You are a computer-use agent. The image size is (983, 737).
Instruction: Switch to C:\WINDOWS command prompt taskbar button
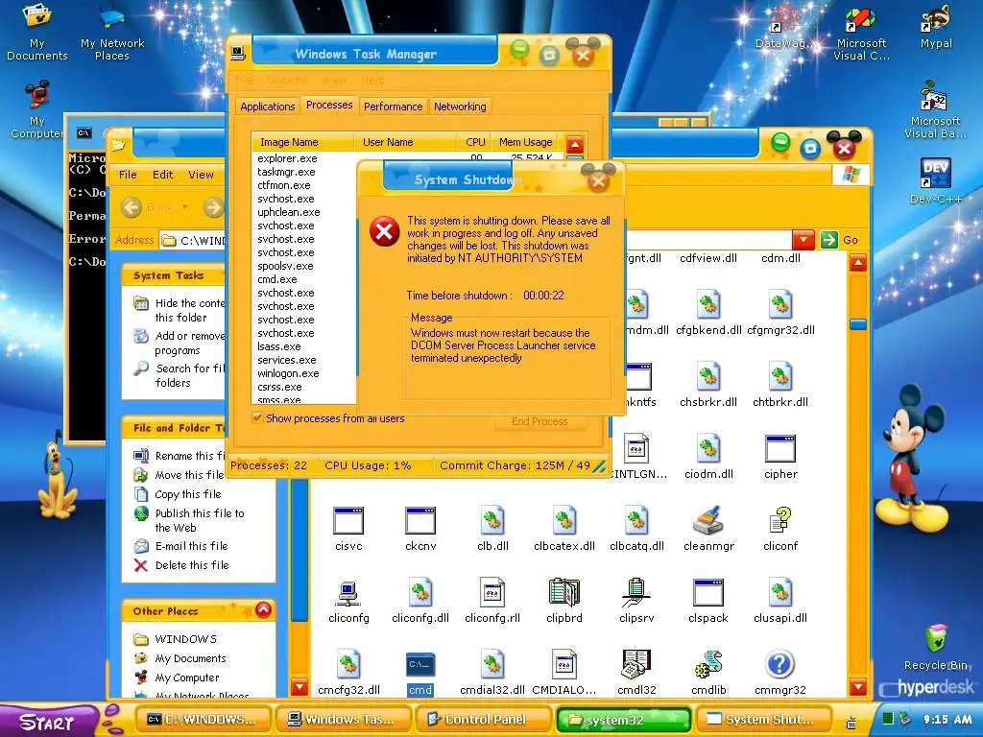(x=204, y=720)
